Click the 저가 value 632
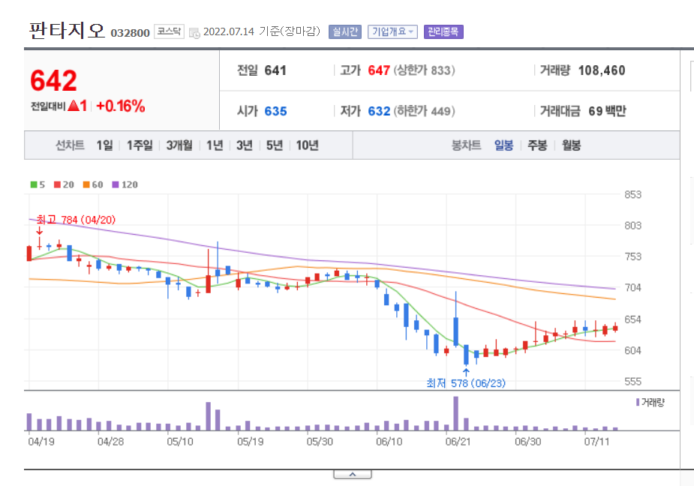Viewport: 694px width, 486px height. [379, 111]
